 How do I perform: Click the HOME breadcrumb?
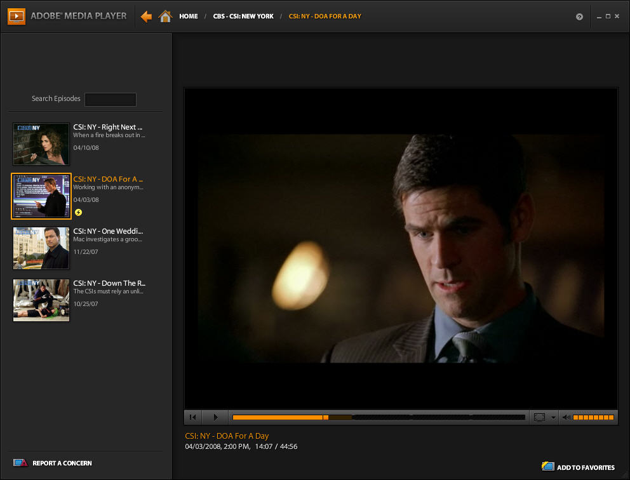[189, 16]
